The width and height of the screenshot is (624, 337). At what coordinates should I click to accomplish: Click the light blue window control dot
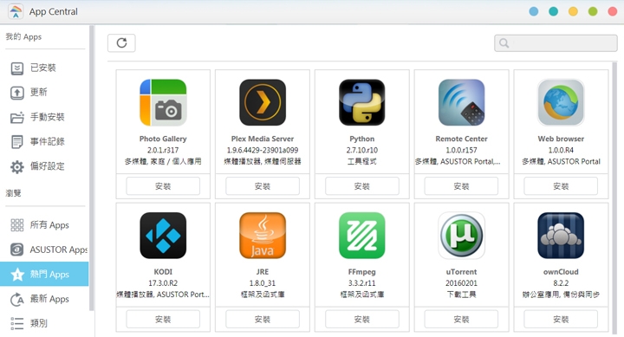click(534, 11)
